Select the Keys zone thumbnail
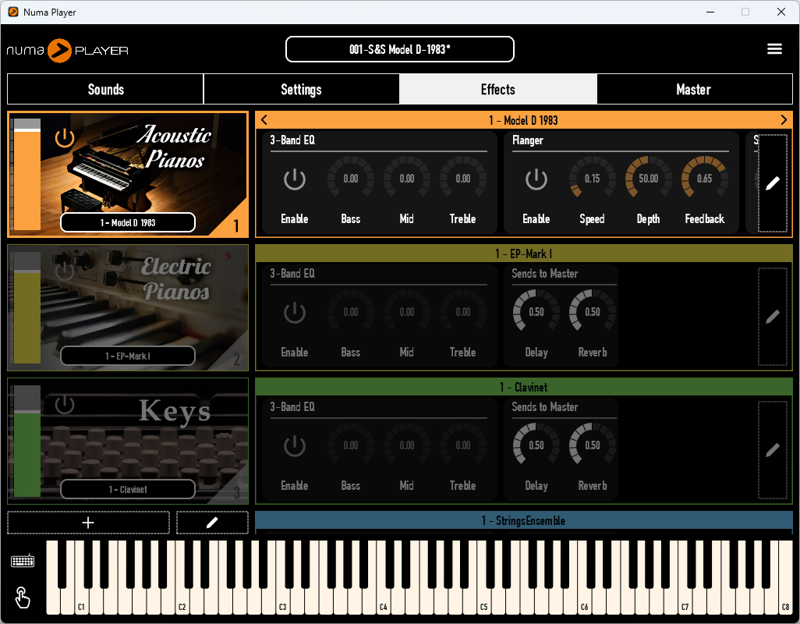Viewport: 800px width, 624px height. (128, 441)
